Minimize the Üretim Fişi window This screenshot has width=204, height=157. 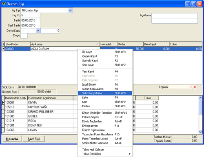pyautogui.click(x=188, y=4)
